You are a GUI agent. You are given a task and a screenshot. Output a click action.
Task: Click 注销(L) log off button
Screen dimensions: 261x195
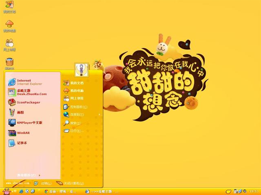[x=42, y=183]
